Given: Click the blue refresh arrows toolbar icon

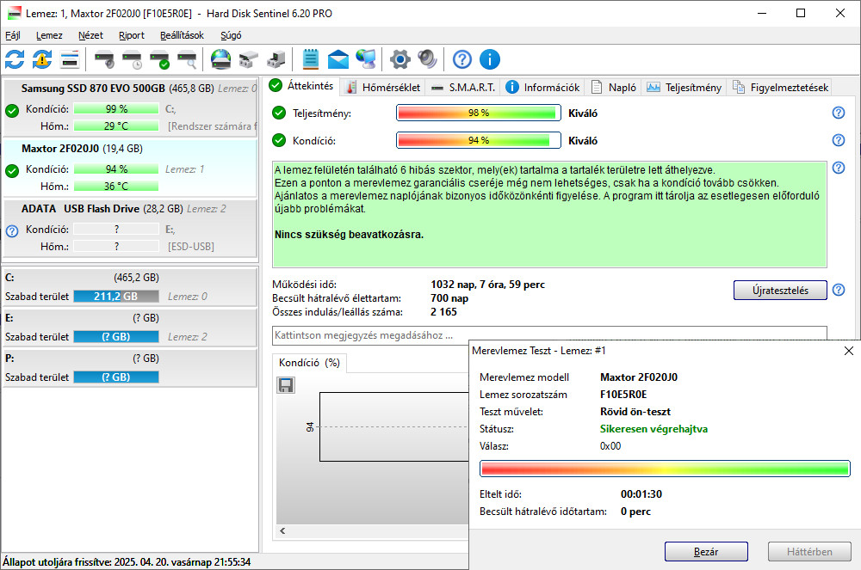Looking at the screenshot, I should pos(15,59).
